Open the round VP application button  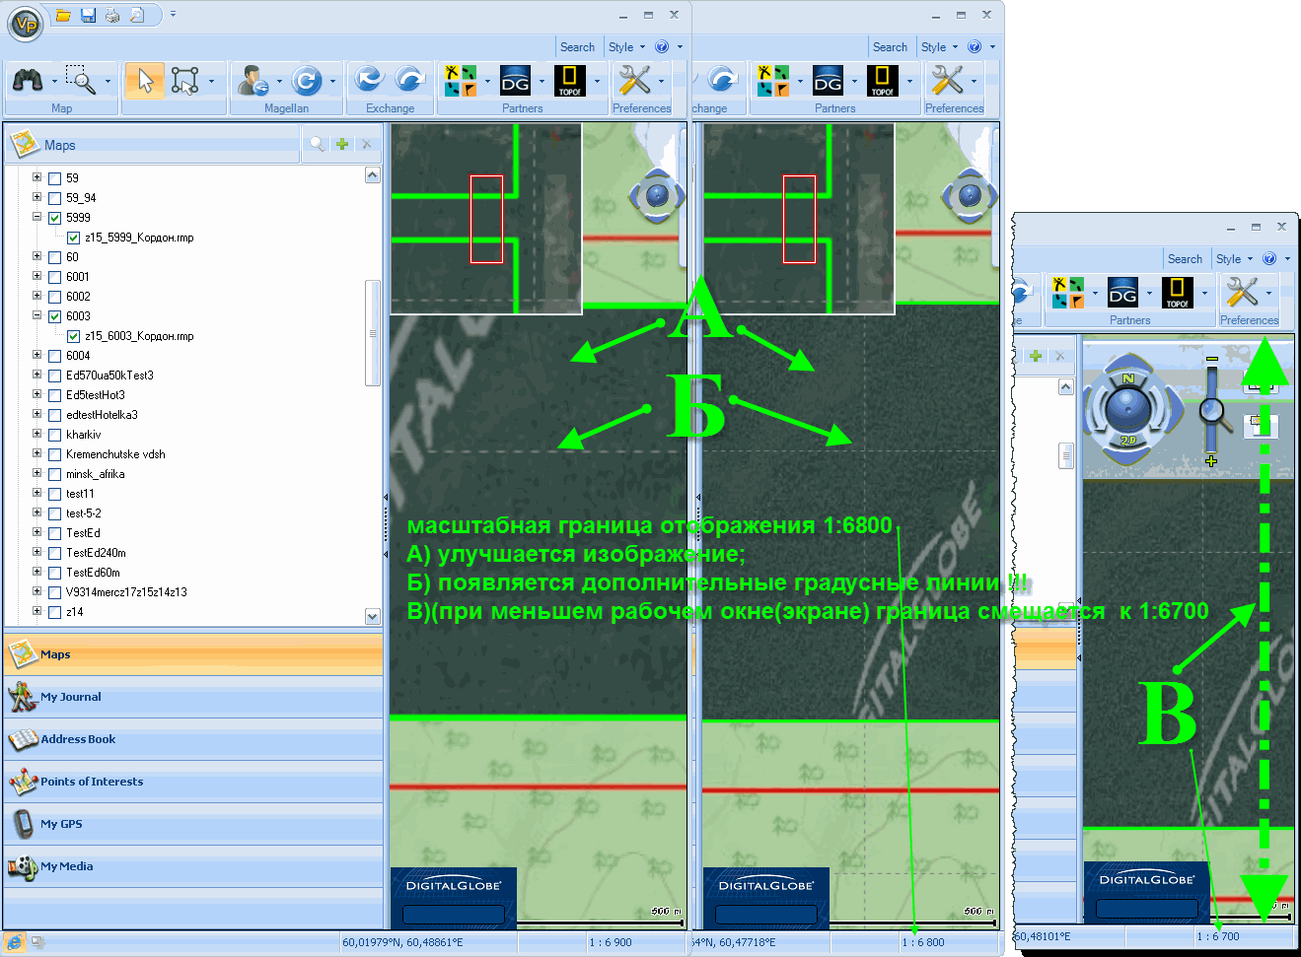(25, 24)
